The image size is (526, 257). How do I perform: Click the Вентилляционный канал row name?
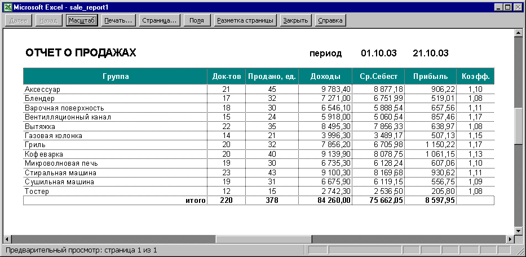pyautogui.click(x=68, y=117)
